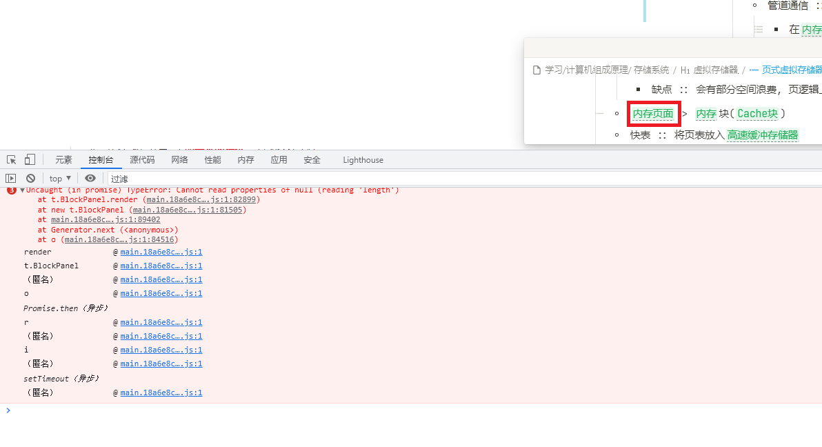The image size is (822, 447).
Task: Switch to the 元素 tab
Action: pyautogui.click(x=64, y=160)
